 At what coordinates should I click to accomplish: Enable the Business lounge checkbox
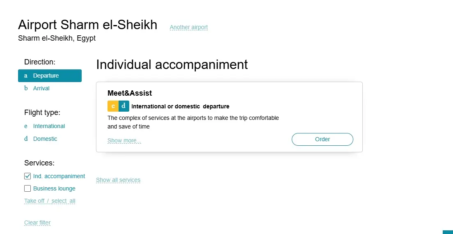(27, 188)
